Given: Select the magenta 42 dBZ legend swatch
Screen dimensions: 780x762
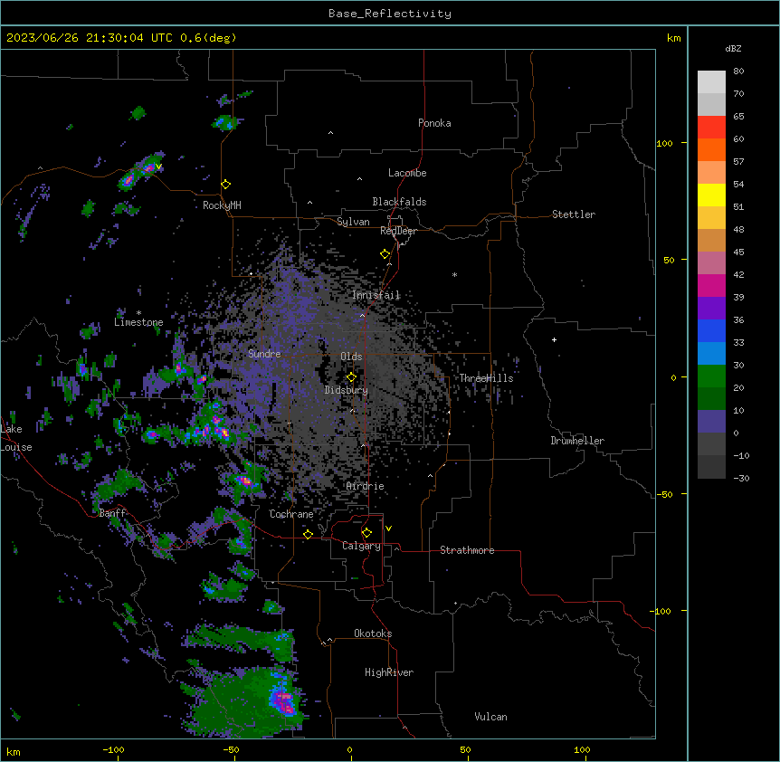Looking at the screenshot, I should click(711, 285).
